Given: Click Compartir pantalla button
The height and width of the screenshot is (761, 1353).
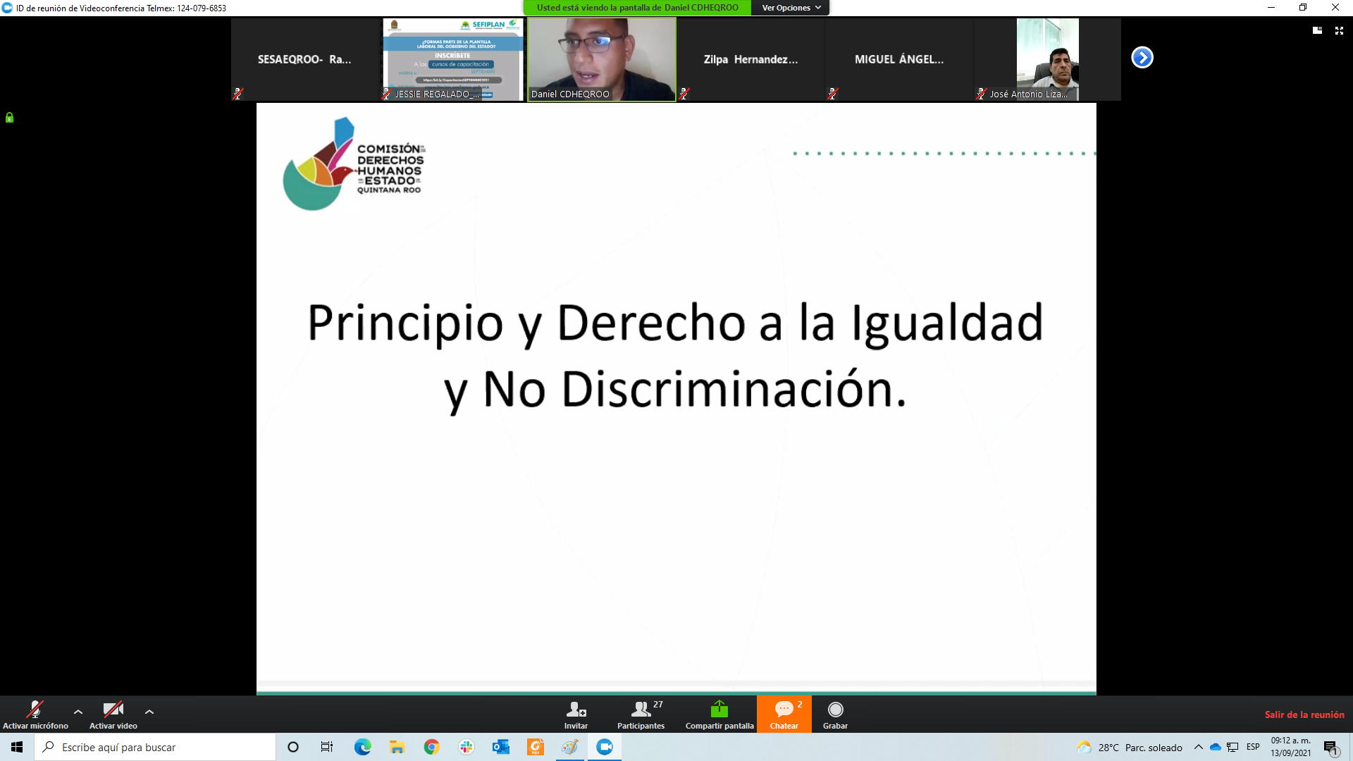Looking at the screenshot, I should (719, 714).
